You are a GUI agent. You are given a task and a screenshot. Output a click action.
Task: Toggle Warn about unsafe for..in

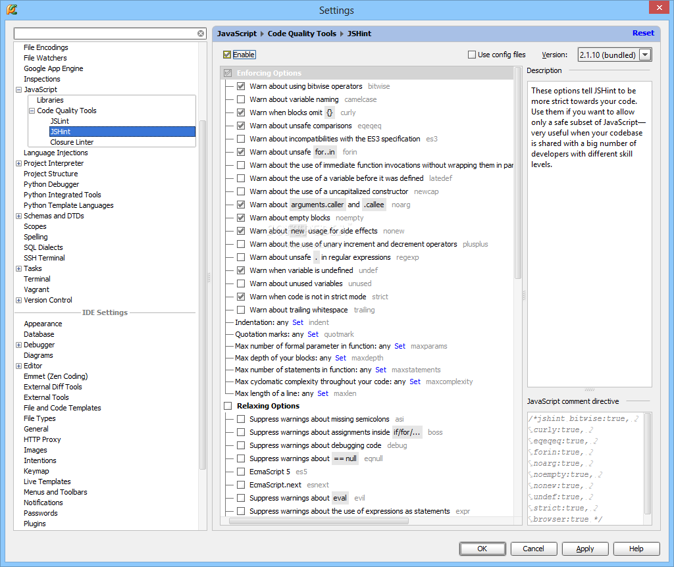click(x=241, y=152)
